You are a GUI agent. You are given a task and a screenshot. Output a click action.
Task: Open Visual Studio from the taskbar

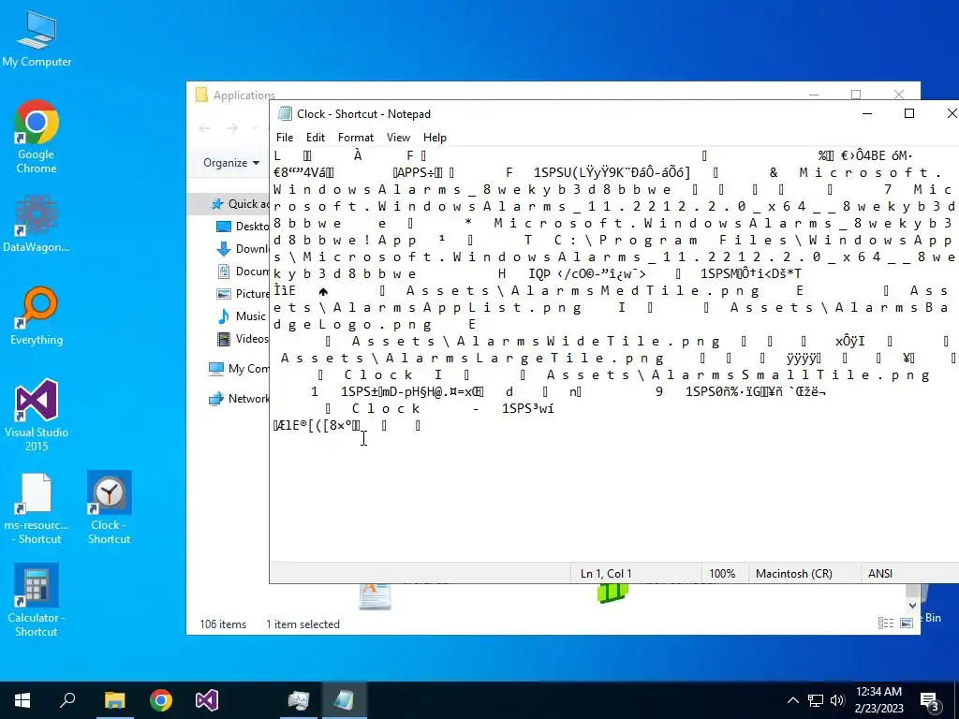pyautogui.click(x=207, y=700)
